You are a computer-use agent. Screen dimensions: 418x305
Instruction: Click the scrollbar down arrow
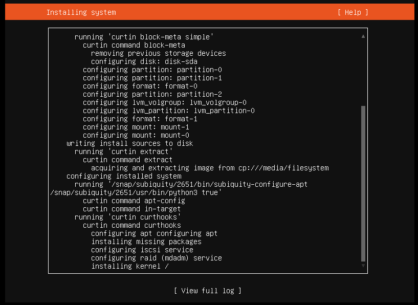(363, 266)
